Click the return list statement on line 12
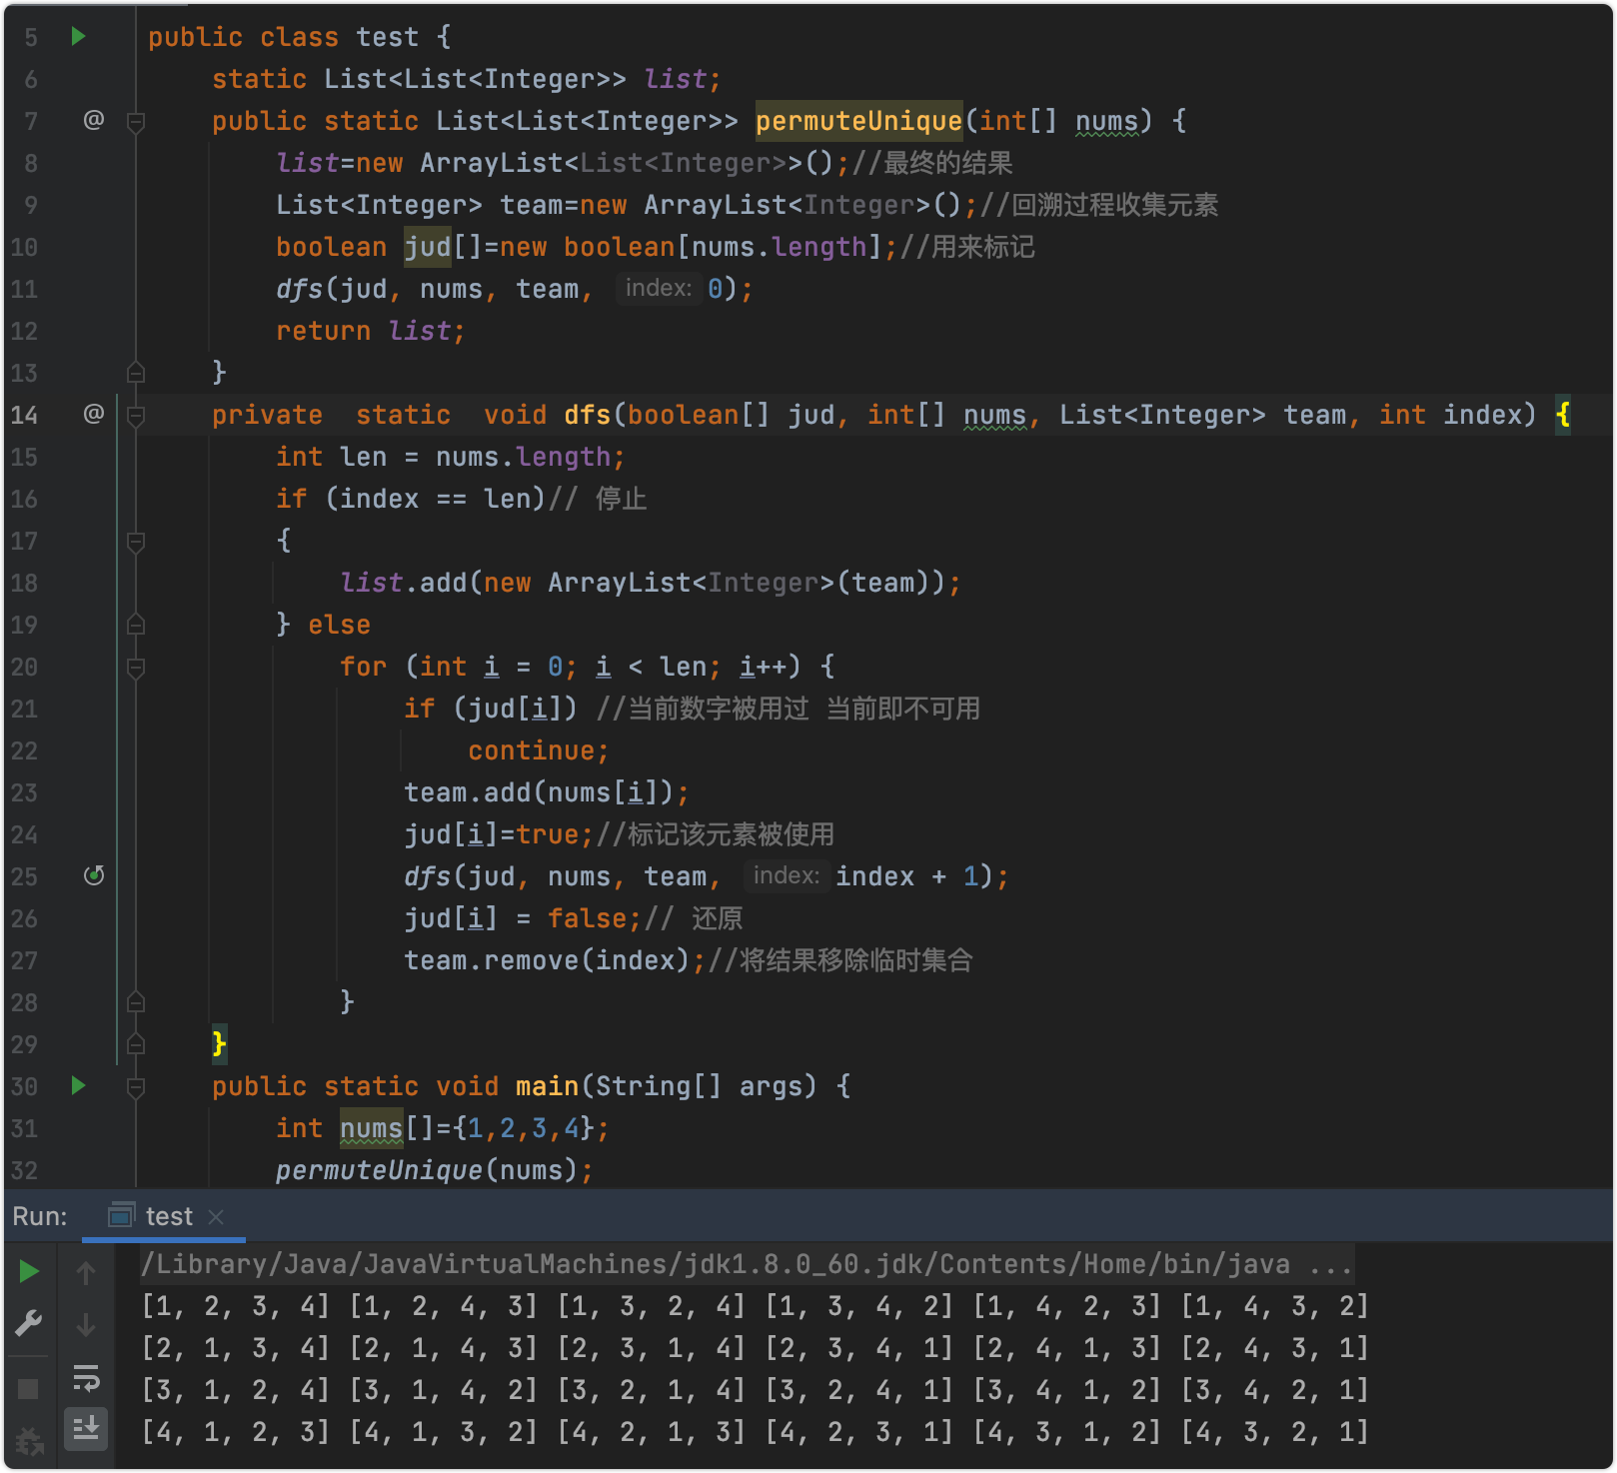 [x=371, y=331]
